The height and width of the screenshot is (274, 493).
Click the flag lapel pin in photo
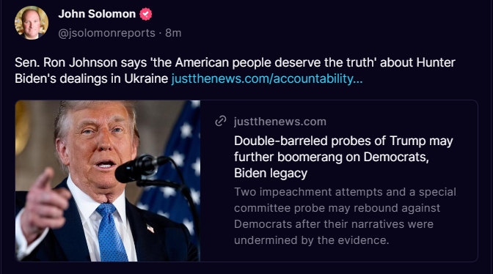pos(150,228)
